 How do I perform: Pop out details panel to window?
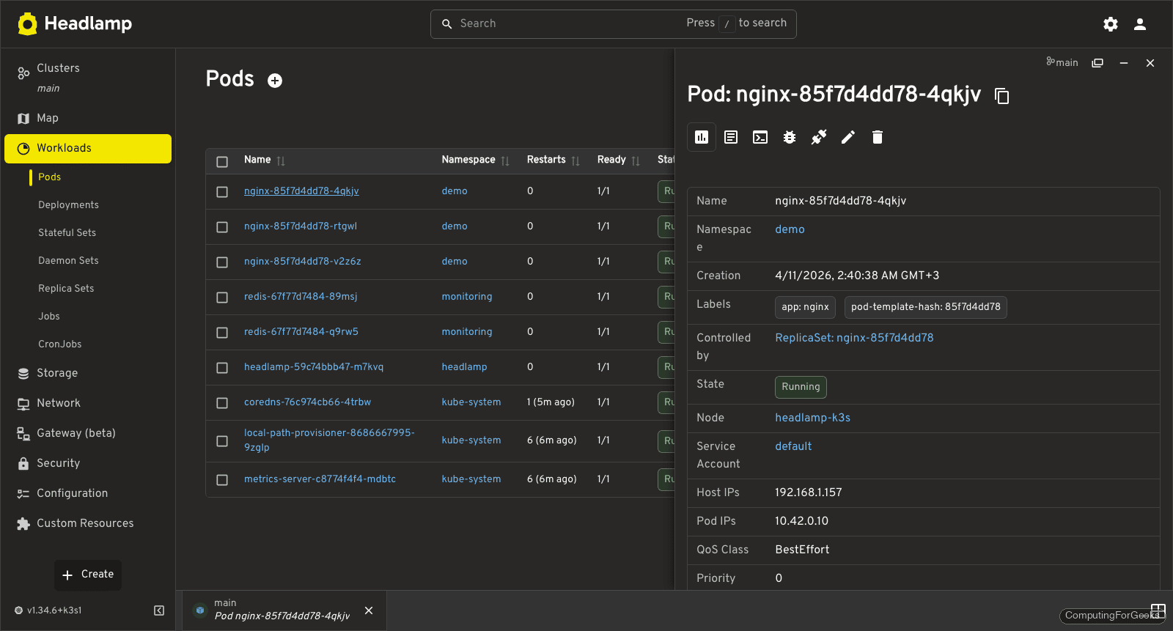(x=1097, y=63)
